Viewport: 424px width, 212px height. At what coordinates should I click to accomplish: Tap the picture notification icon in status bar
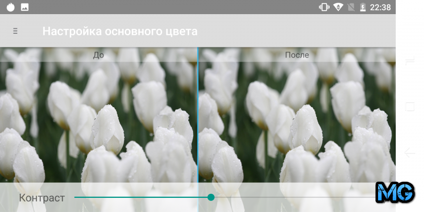coord(25,7)
